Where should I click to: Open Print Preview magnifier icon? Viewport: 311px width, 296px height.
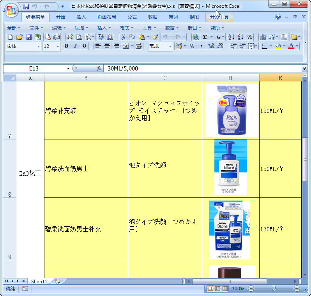(x=79, y=37)
